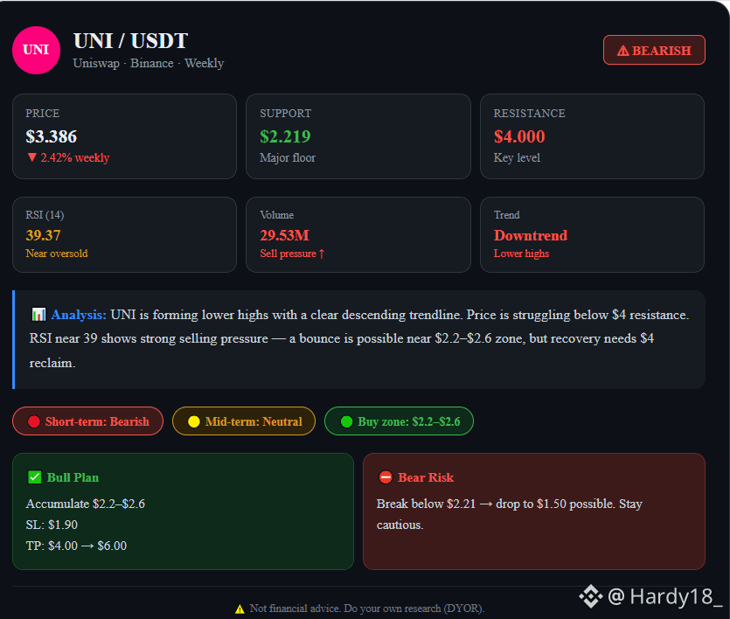Click the Volume card label
730x619 pixels.
coord(276,215)
